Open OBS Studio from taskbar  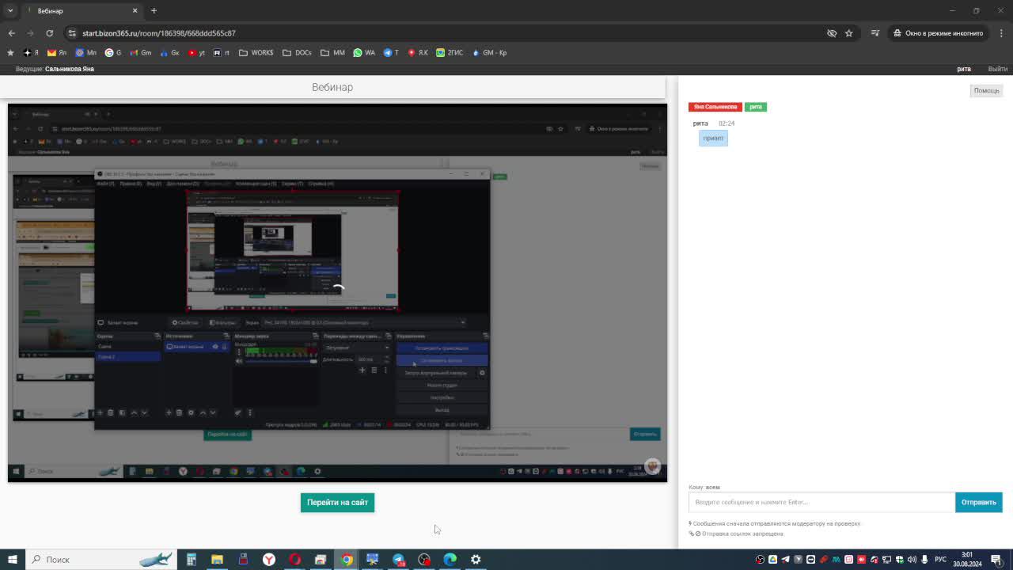(424, 560)
